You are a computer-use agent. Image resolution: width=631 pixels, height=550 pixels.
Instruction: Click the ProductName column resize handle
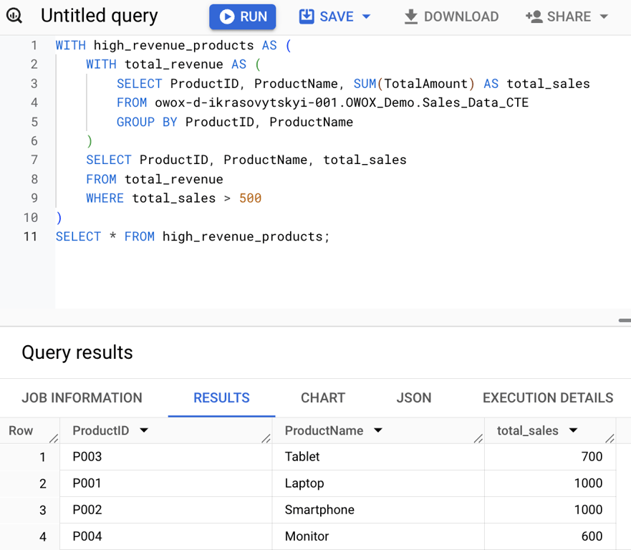pos(478,438)
